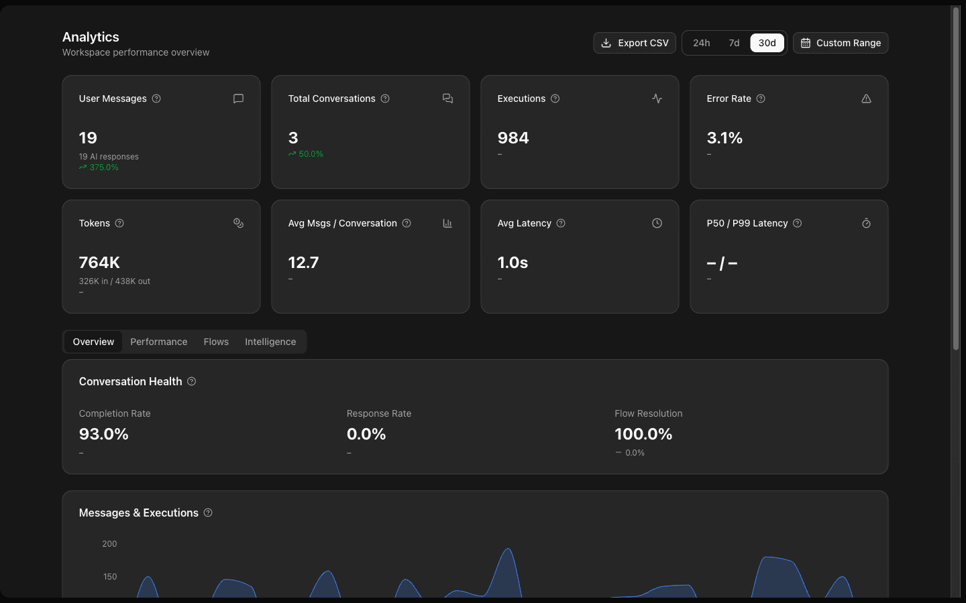Click the Flow Resolution value 100.0%
This screenshot has height=603, width=966.
[x=643, y=434]
